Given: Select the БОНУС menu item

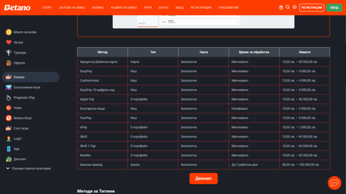Looking at the screenshot, I should coord(164,7).
